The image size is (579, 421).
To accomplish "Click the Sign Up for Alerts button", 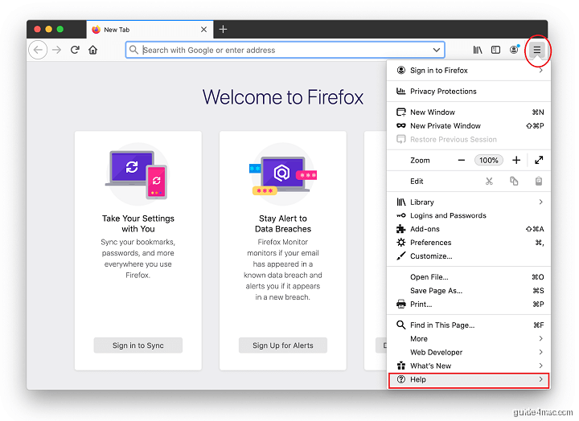I will [283, 345].
